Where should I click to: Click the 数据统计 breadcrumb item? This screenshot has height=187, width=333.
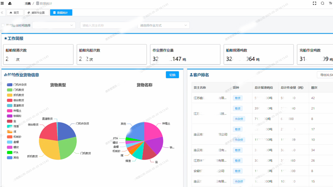tap(44, 3)
